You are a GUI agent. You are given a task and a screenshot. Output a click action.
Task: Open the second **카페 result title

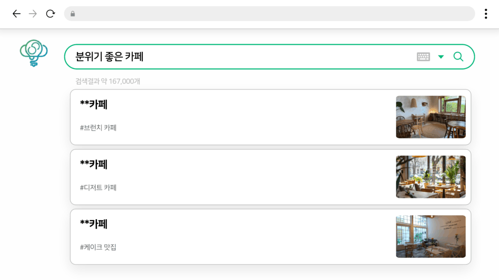click(x=94, y=164)
